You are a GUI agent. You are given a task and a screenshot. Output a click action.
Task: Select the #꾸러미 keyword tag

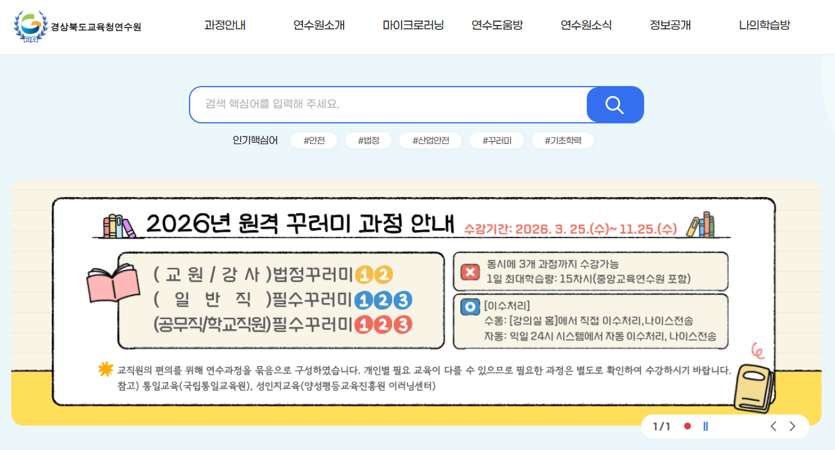(x=497, y=141)
